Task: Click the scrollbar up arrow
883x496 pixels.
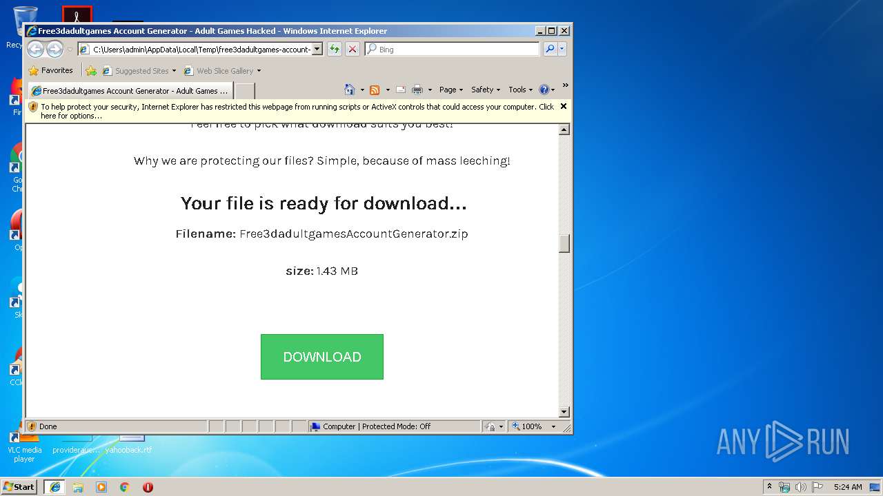Action: coord(564,130)
